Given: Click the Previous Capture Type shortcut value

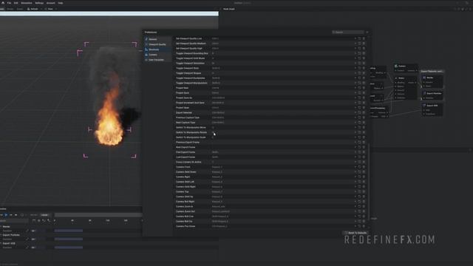Looking at the screenshot, I should pyautogui.click(x=218, y=117).
